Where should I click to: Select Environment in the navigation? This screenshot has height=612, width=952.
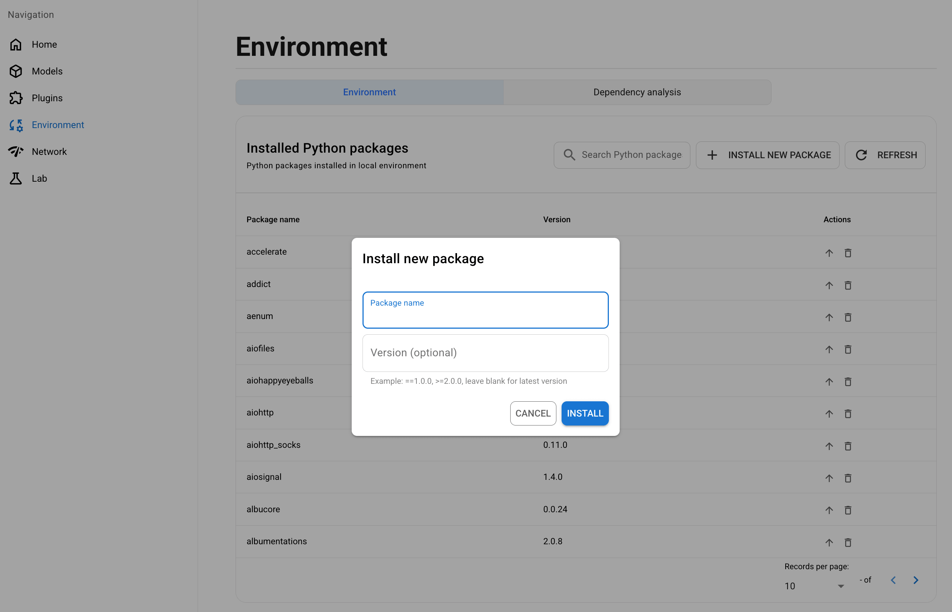58,125
